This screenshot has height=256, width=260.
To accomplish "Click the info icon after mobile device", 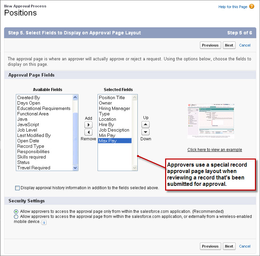I will tap(44, 222).
